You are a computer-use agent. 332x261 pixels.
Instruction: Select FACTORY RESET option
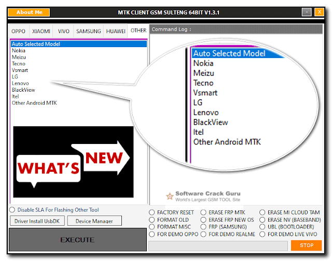[x=171, y=212]
